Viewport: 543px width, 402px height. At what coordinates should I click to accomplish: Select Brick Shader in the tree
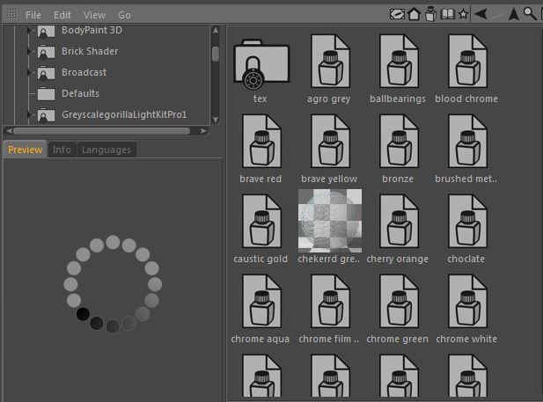click(90, 51)
